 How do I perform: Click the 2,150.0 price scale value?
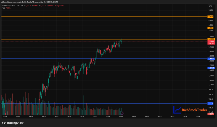211,51
